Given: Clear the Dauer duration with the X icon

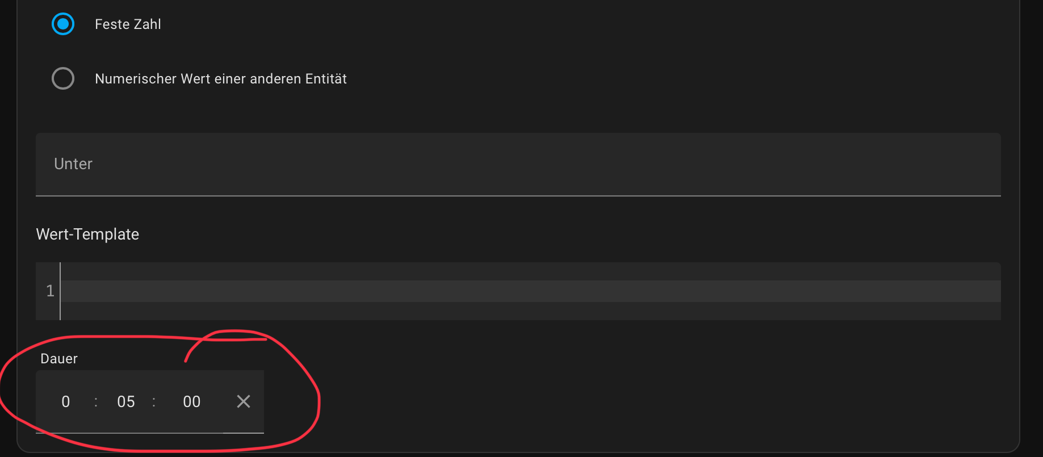Looking at the screenshot, I should click(244, 401).
